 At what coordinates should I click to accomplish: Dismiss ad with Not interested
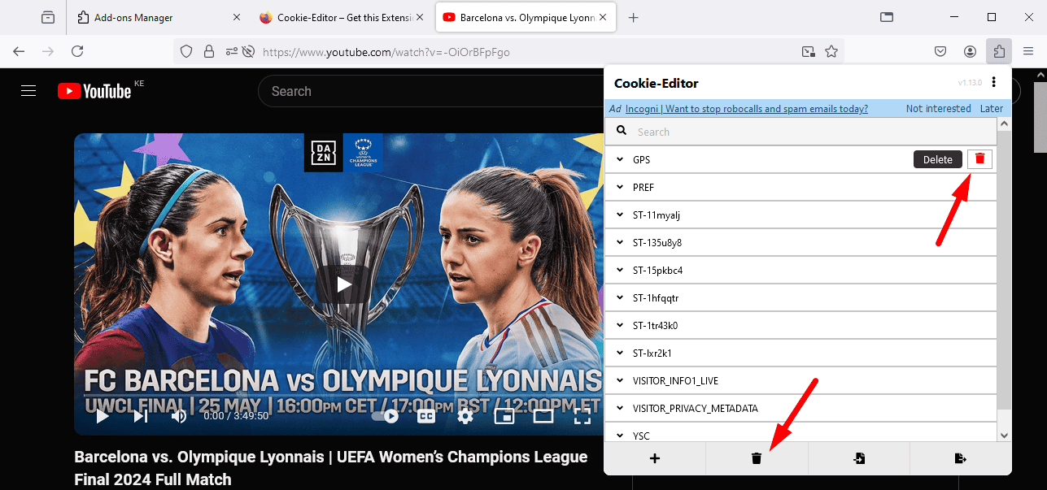coord(938,109)
